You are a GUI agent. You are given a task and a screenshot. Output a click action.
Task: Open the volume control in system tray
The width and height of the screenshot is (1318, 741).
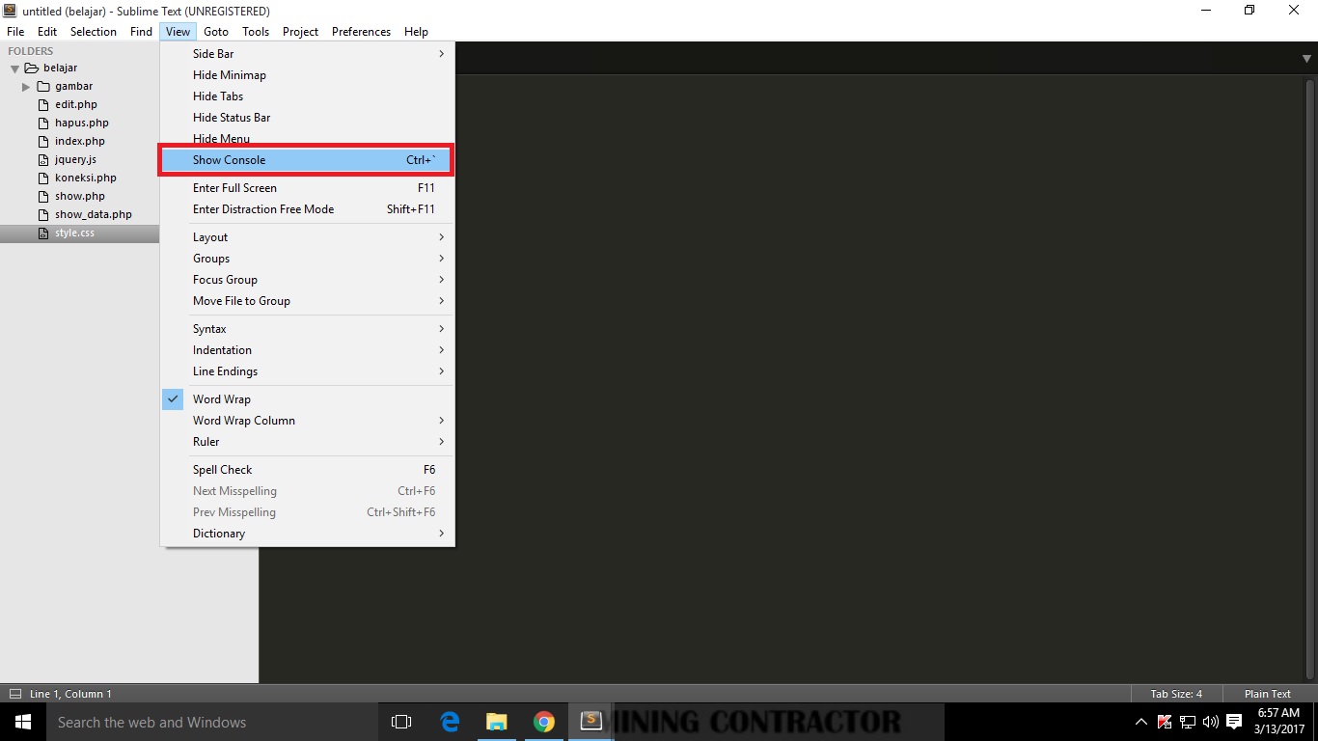tap(1210, 721)
